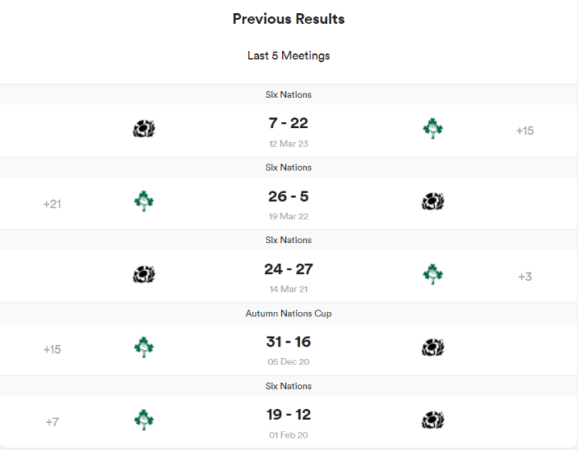The height and width of the screenshot is (450, 578).
Task: Click Ireland shamrock logo in 26 - 5 match
Action: point(144,201)
